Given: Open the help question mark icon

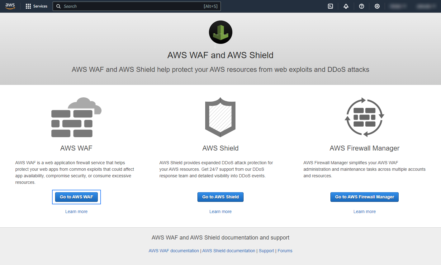Looking at the screenshot, I should point(362,6).
